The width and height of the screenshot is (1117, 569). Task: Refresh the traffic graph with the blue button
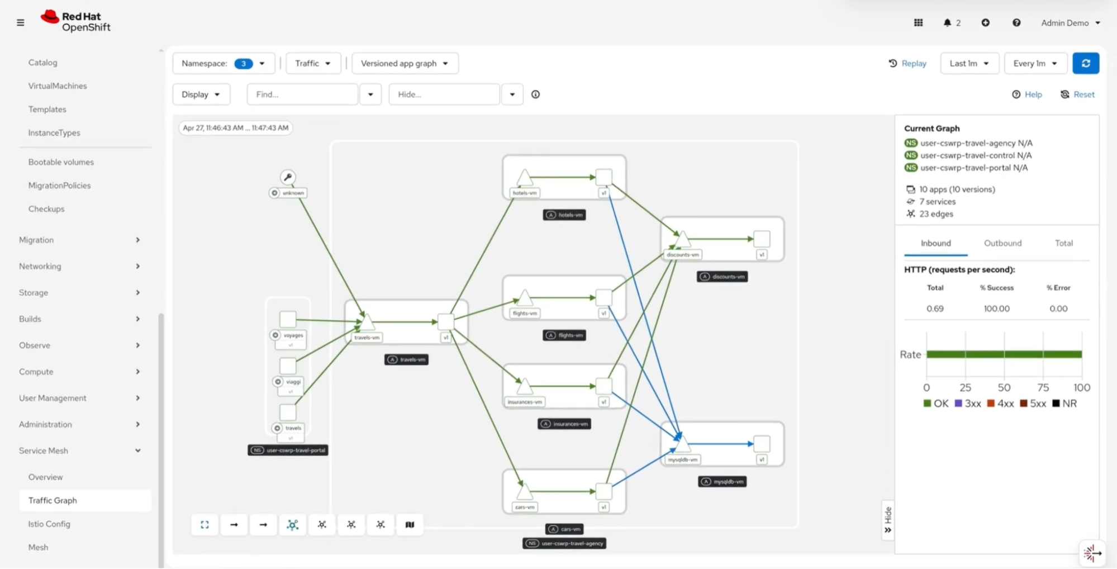point(1086,63)
